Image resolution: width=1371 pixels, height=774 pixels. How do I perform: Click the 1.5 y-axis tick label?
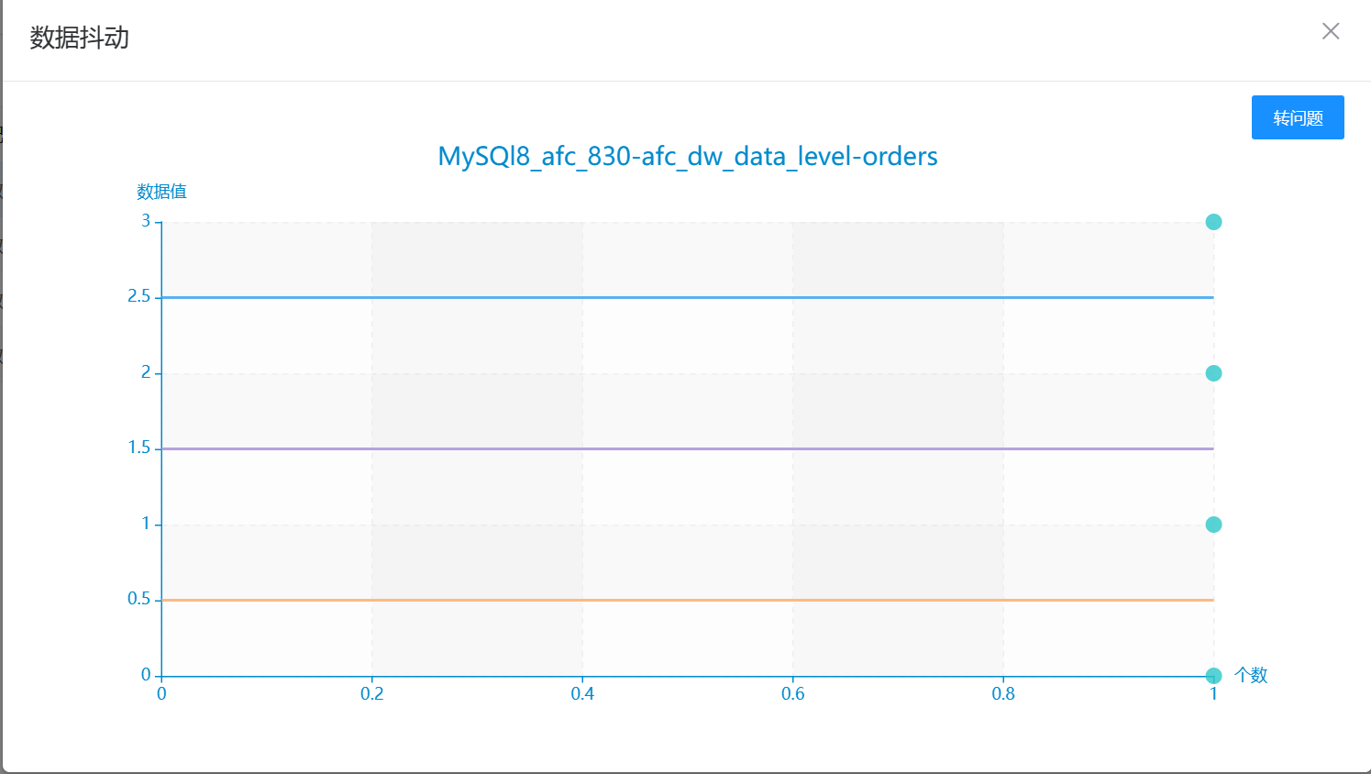138,448
